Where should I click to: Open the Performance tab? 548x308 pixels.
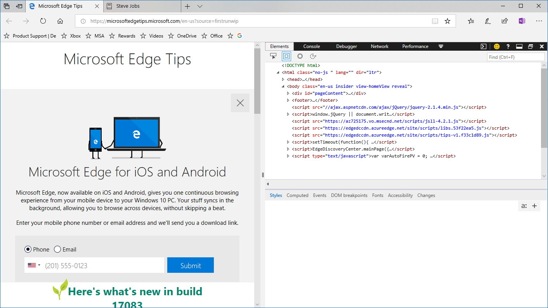[415, 46]
